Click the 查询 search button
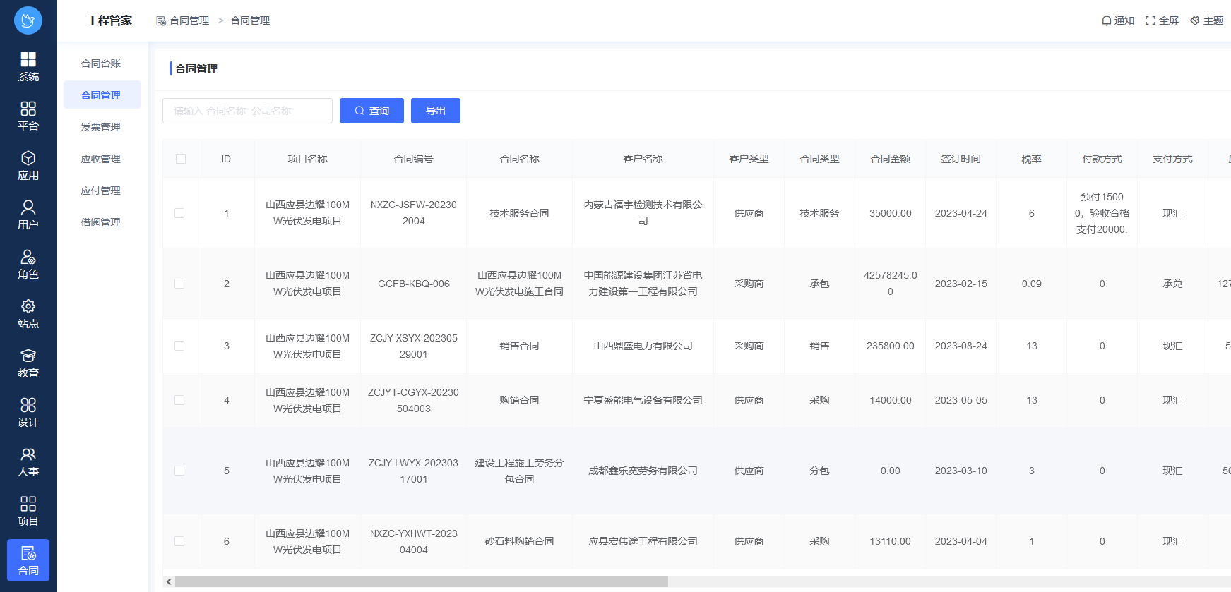The width and height of the screenshot is (1231, 592). [371, 111]
